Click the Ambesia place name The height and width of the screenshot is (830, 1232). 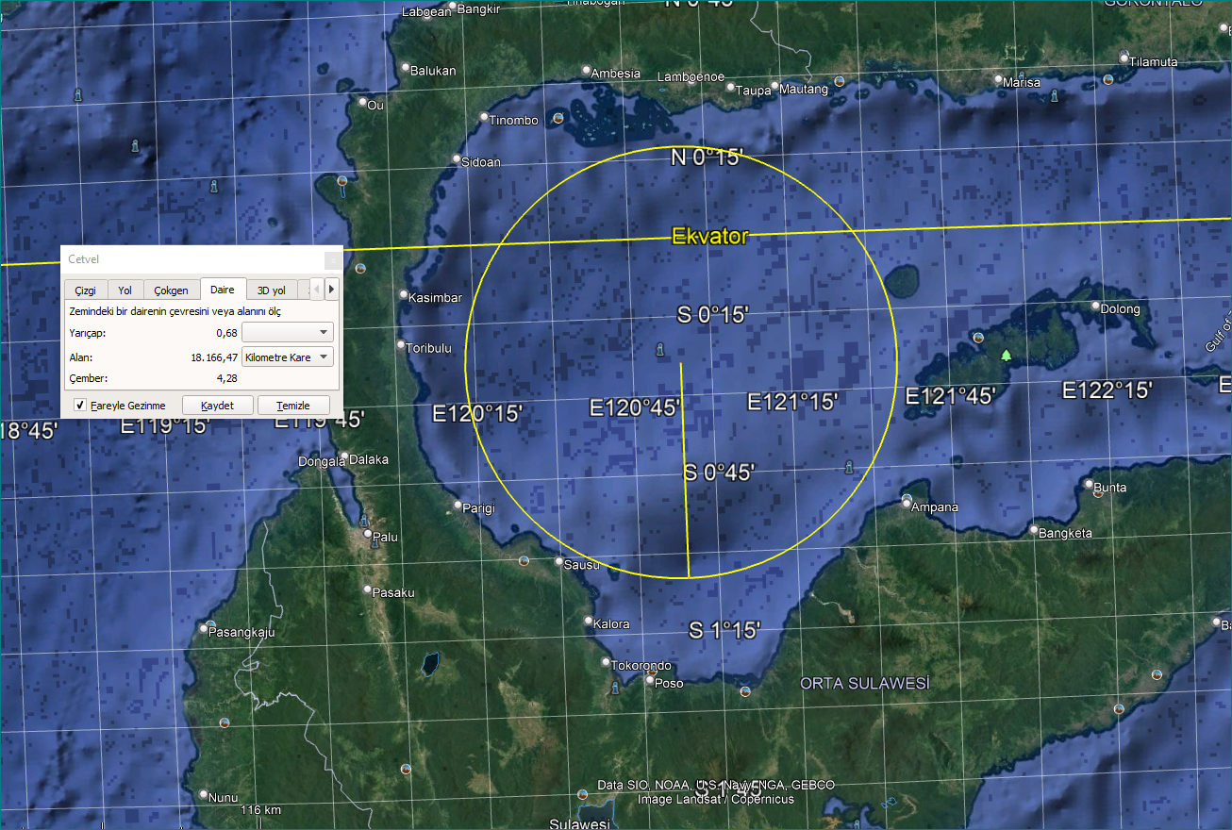coord(617,73)
